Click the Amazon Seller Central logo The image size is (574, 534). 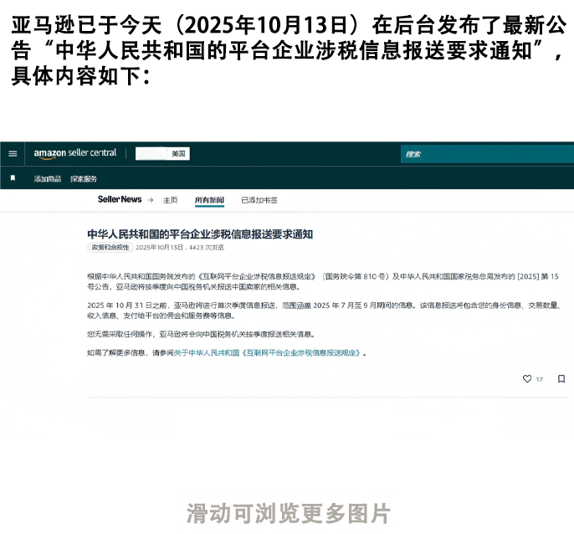point(75,153)
